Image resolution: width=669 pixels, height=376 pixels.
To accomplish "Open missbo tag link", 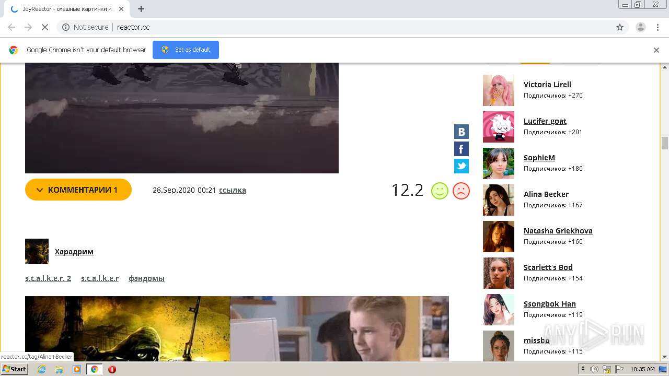I will click(537, 340).
